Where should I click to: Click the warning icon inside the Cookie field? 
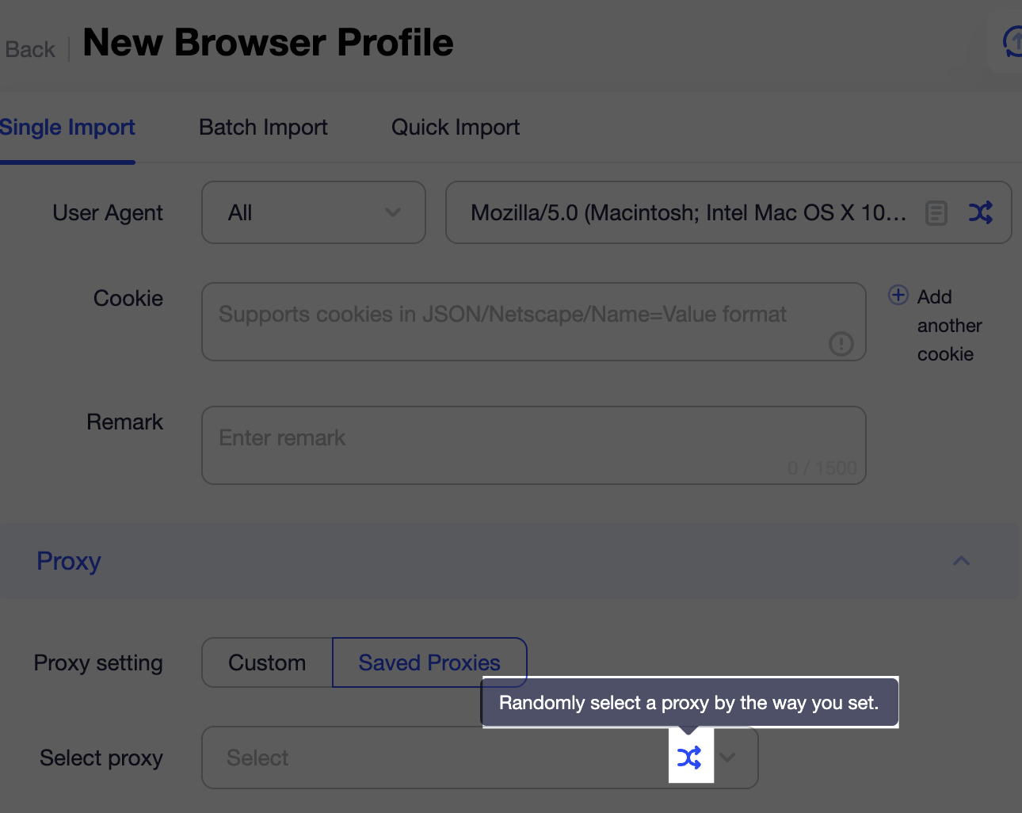pos(841,344)
